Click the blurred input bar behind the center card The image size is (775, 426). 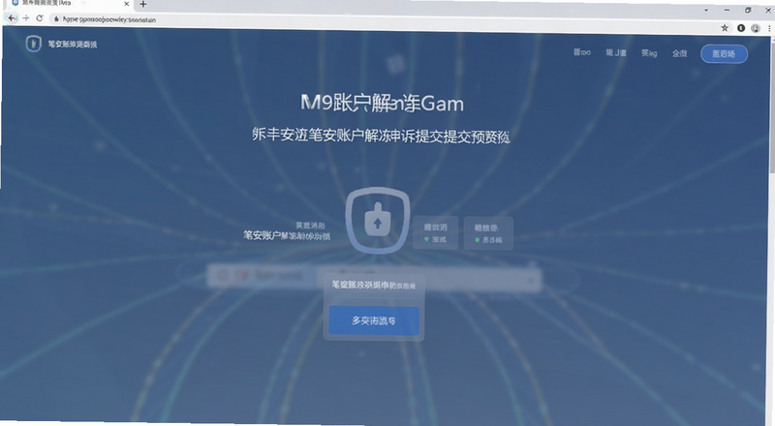tap(374, 278)
